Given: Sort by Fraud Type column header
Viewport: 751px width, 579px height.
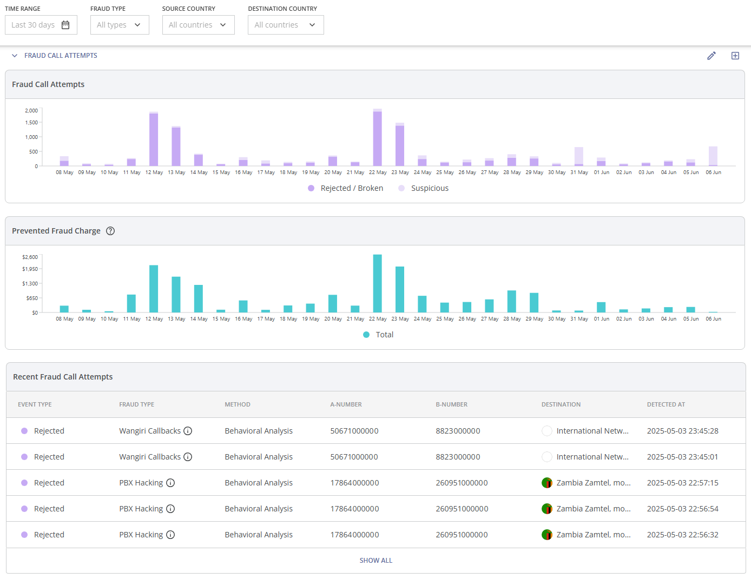Looking at the screenshot, I should coord(136,404).
